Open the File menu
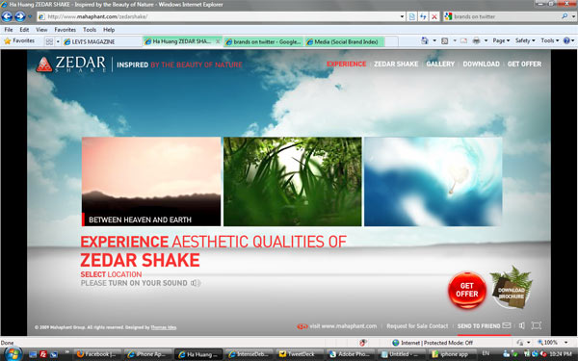 tap(8, 30)
